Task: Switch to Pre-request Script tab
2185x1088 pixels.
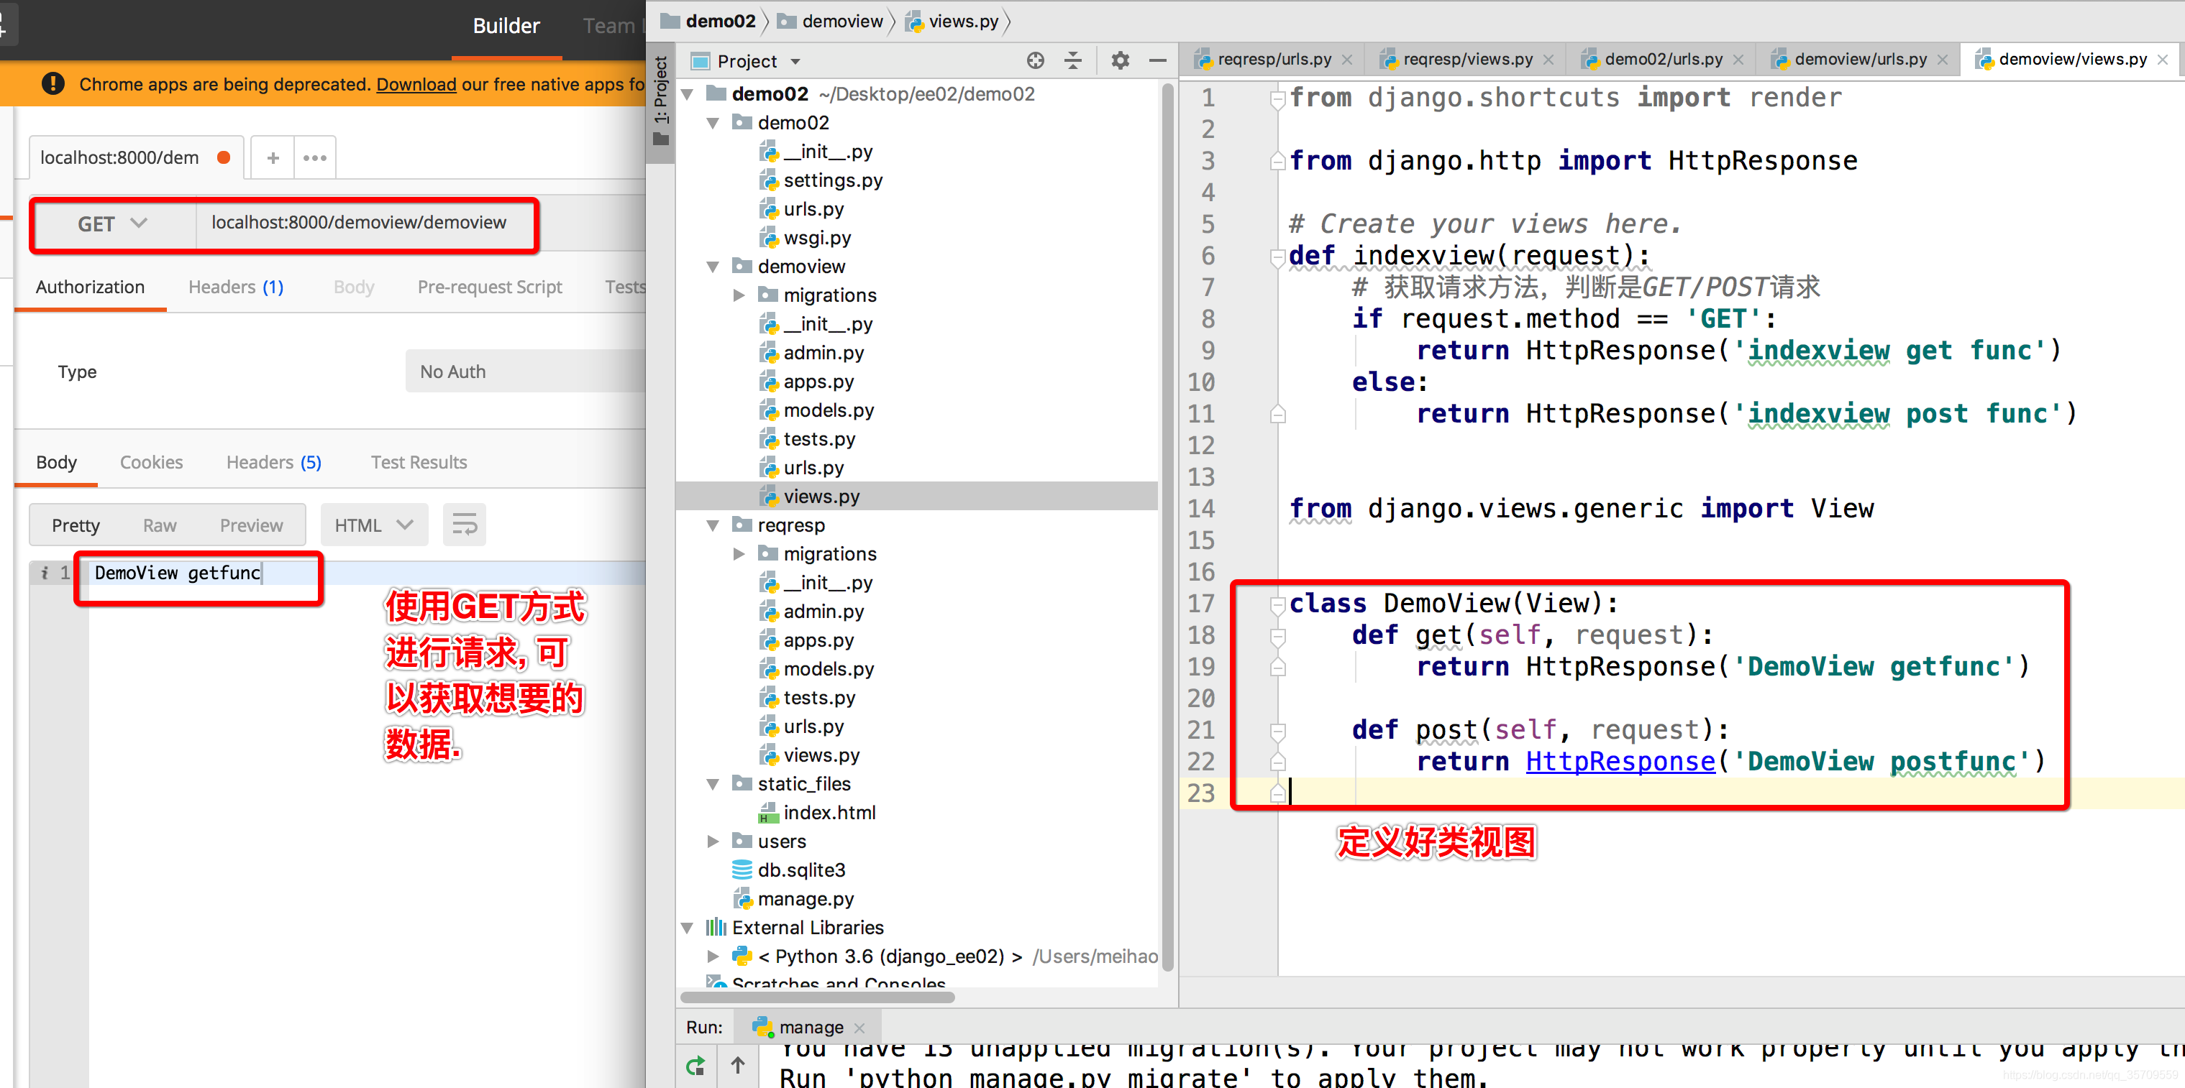Action: tap(489, 287)
